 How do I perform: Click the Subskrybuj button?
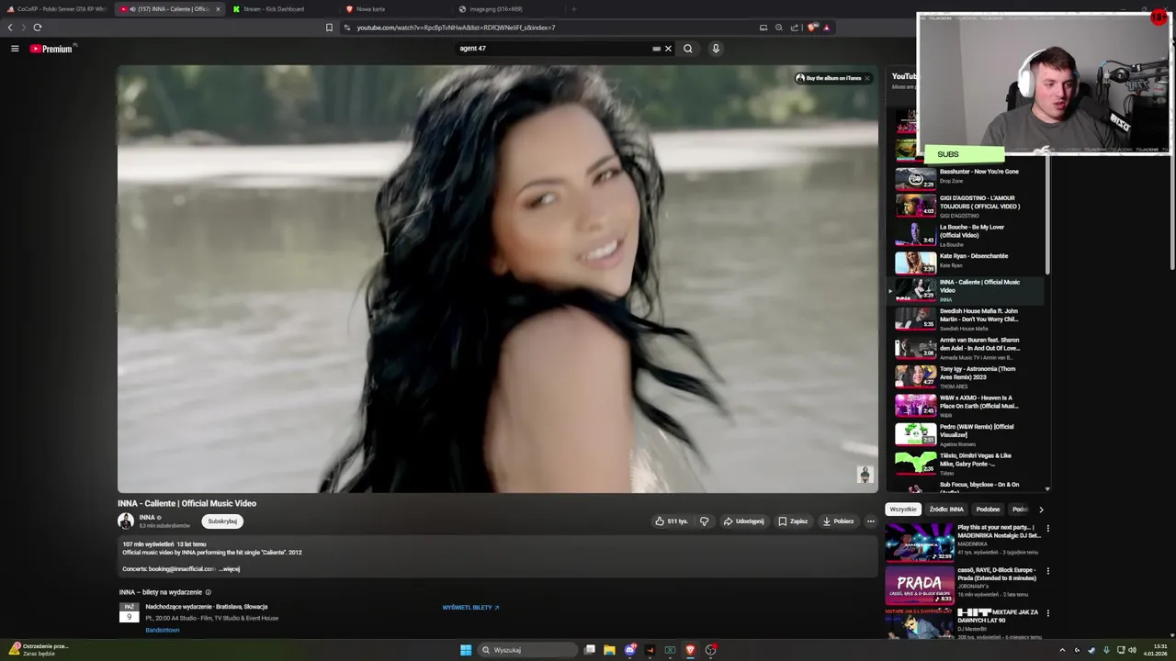pyautogui.click(x=222, y=521)
